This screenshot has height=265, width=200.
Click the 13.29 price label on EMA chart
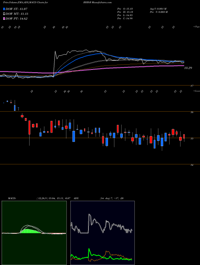click(188, 68)
